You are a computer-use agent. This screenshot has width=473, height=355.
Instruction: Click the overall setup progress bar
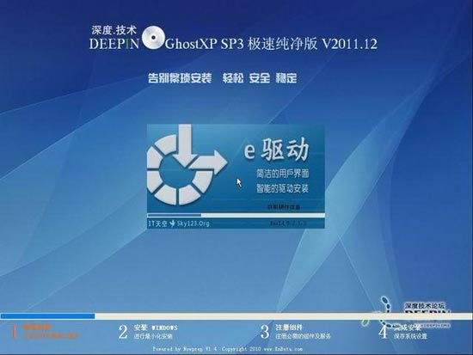coord(236,316)
